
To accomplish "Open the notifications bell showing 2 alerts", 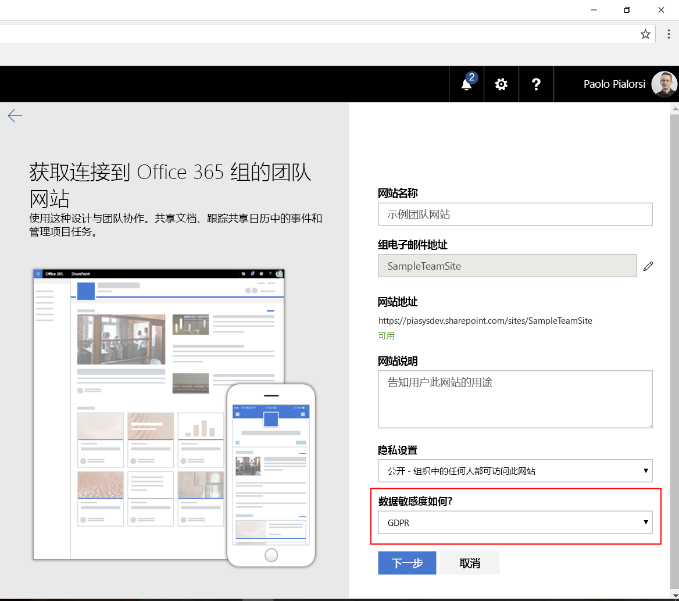I will [466, 84].
